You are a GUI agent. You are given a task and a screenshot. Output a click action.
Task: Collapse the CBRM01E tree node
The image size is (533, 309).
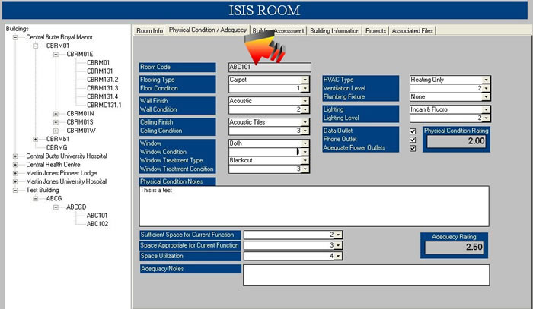[56, 54]
